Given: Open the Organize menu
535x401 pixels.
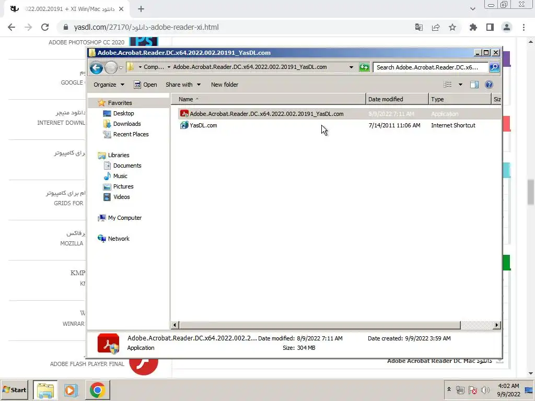Looking at the screenshot, I should [x=109, y=85].
